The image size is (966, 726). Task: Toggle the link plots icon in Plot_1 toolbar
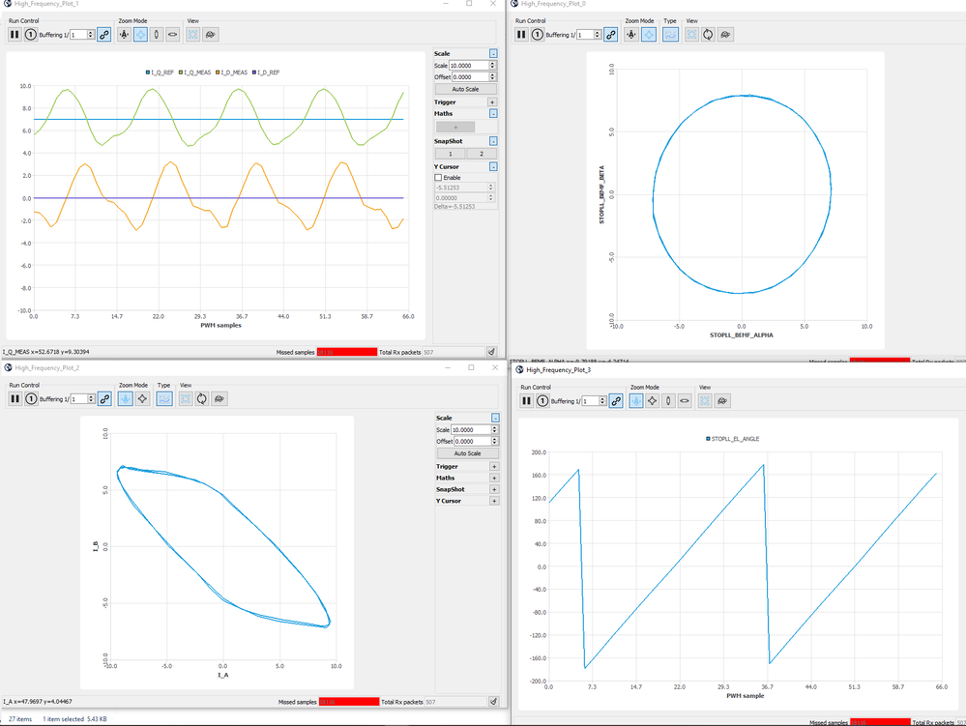coord(104,35)
